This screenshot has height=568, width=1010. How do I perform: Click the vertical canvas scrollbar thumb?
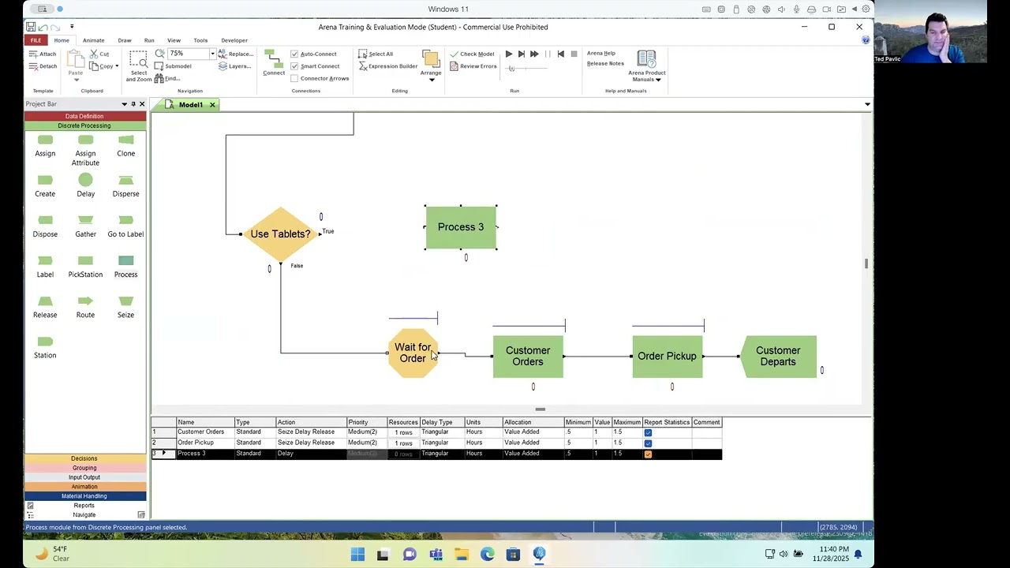click(866, 263)
